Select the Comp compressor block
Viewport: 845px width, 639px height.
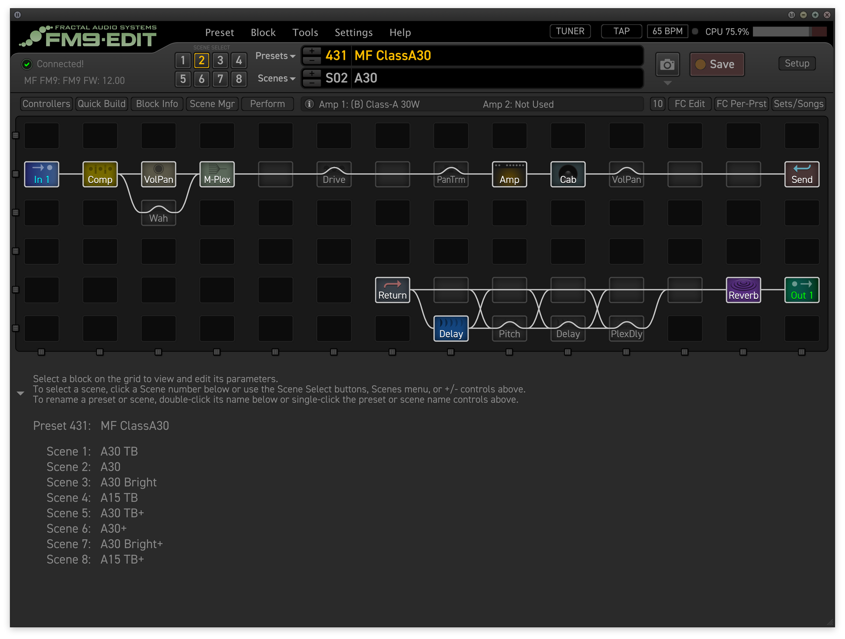(100, 174)
